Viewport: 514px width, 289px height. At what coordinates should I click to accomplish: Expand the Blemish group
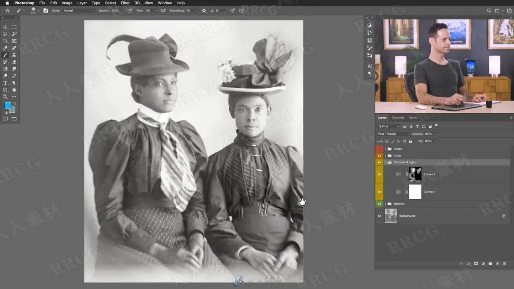pos(385,204)
